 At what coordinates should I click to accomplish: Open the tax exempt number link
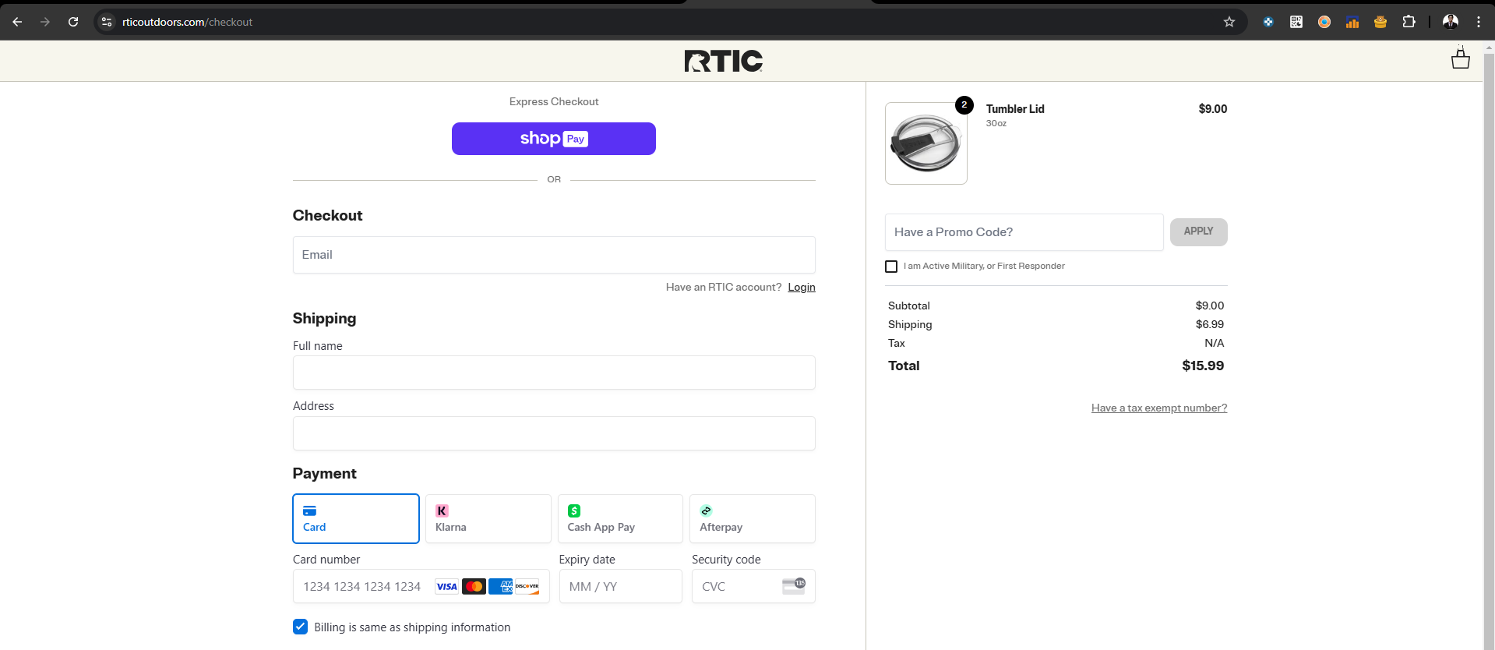1159,408
